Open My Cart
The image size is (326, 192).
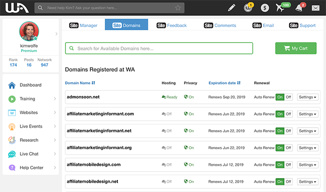coord(296,48)
